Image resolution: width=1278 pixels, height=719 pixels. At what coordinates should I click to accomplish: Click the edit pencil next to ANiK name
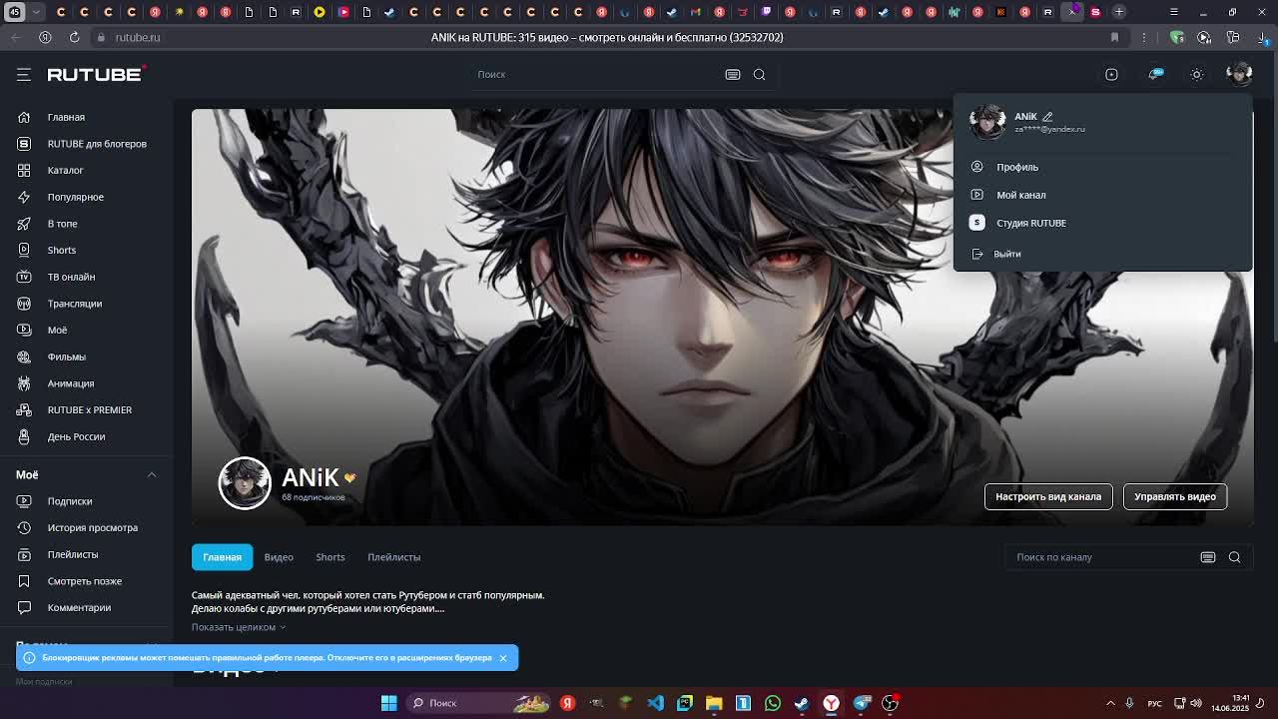(1047, 117)
